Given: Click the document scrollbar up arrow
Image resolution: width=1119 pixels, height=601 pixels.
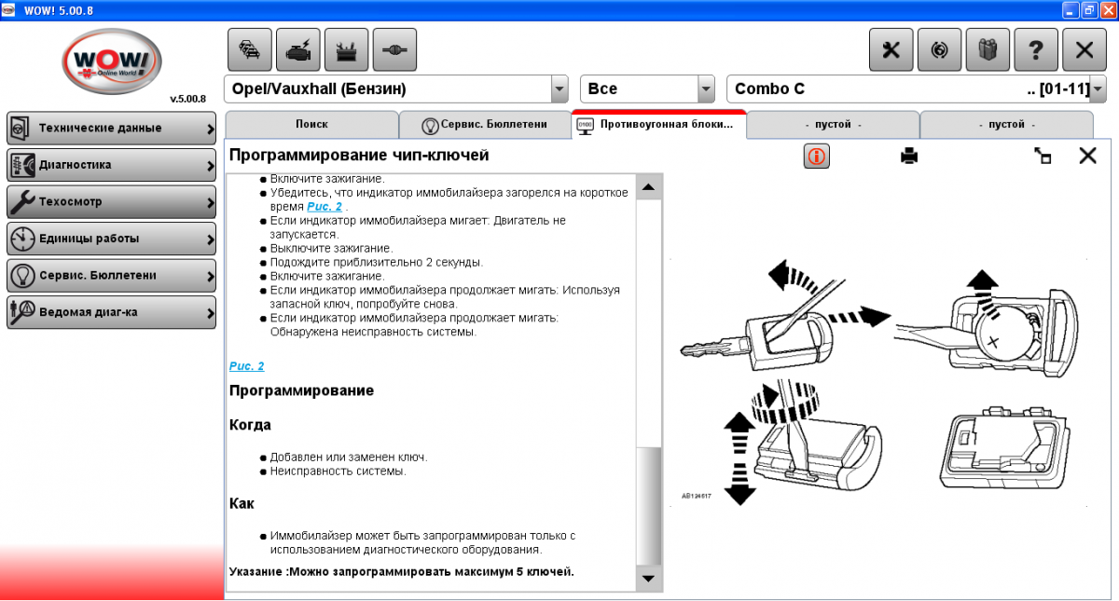Looking at the screenshot, I should [649, 186].
